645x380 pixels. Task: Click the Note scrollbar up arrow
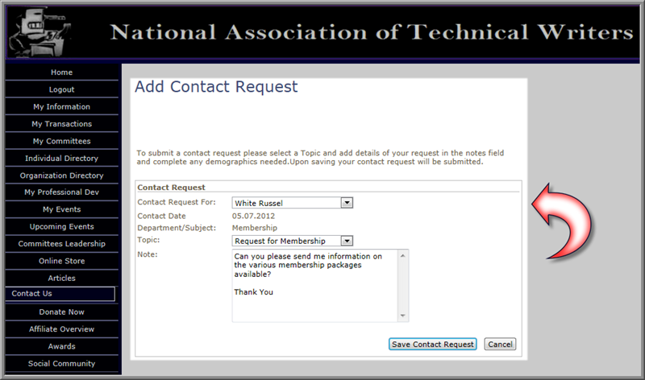[402, 255]
